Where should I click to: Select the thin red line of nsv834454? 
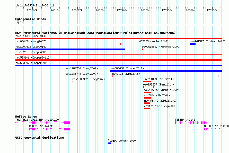[x=68, y=44]
